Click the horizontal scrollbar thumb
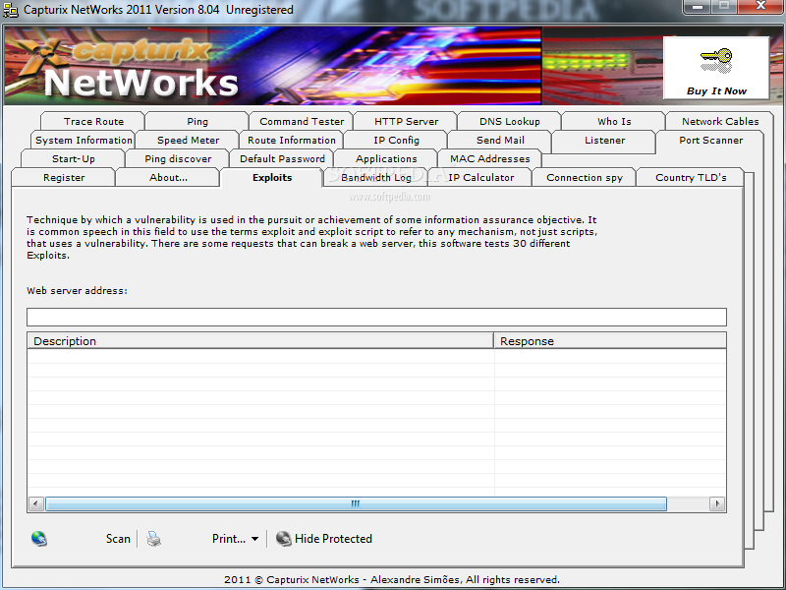 (x=356, y=503)
